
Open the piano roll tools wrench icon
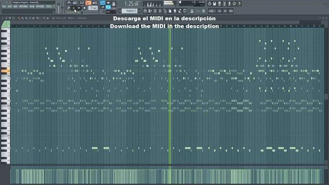pos(6,18)
